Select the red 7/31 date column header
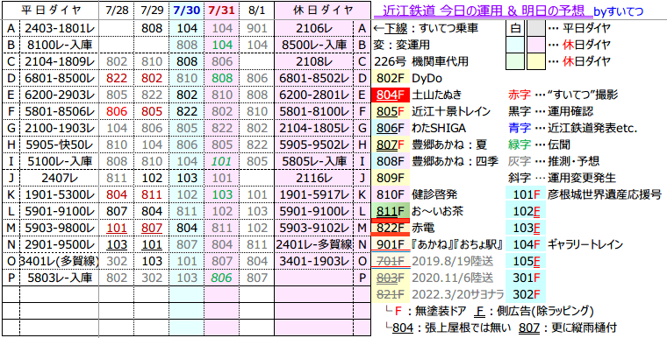667x338 pixels. (x=221, y=11)
